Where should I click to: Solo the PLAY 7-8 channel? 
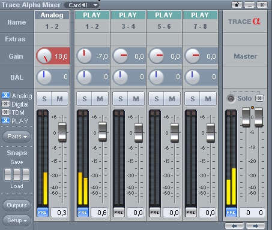[193, 99]
